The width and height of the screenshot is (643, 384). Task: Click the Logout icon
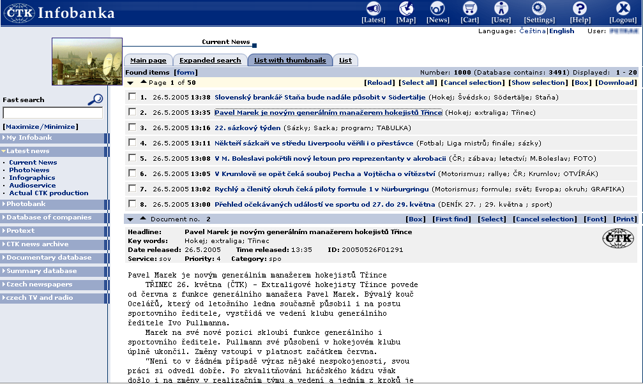(x=623, y=9)
